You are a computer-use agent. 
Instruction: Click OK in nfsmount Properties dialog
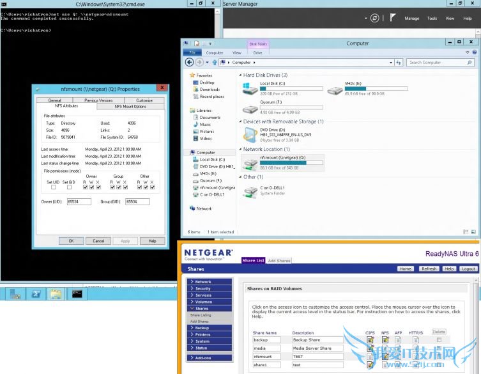(71, 241)
